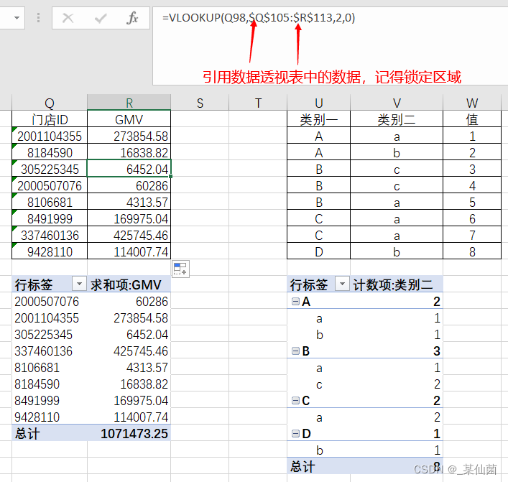Open the Name Box dropdown arrow
This screenshot has width=508, height=482.
click(17, 18)
